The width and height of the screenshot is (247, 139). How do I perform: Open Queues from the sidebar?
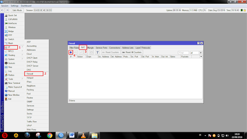point(12,63)
